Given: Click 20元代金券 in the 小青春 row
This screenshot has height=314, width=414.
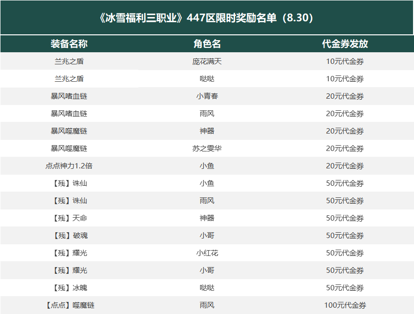Looking at the screenshot, I should [345, 96].
